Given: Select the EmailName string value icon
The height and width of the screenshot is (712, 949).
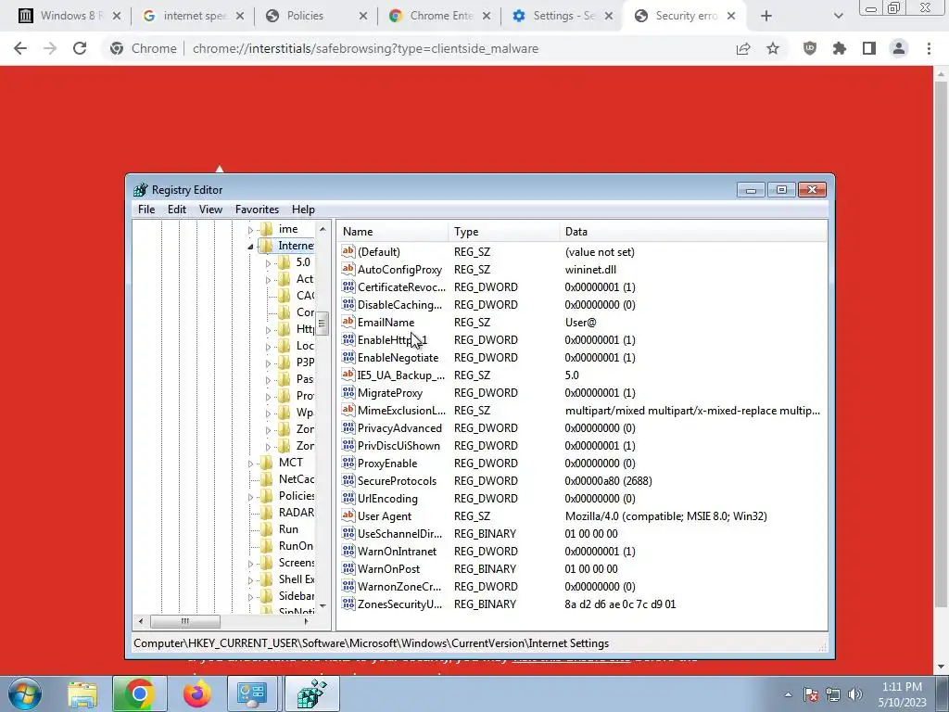Looking at the screenshot, I should [348, 322].
